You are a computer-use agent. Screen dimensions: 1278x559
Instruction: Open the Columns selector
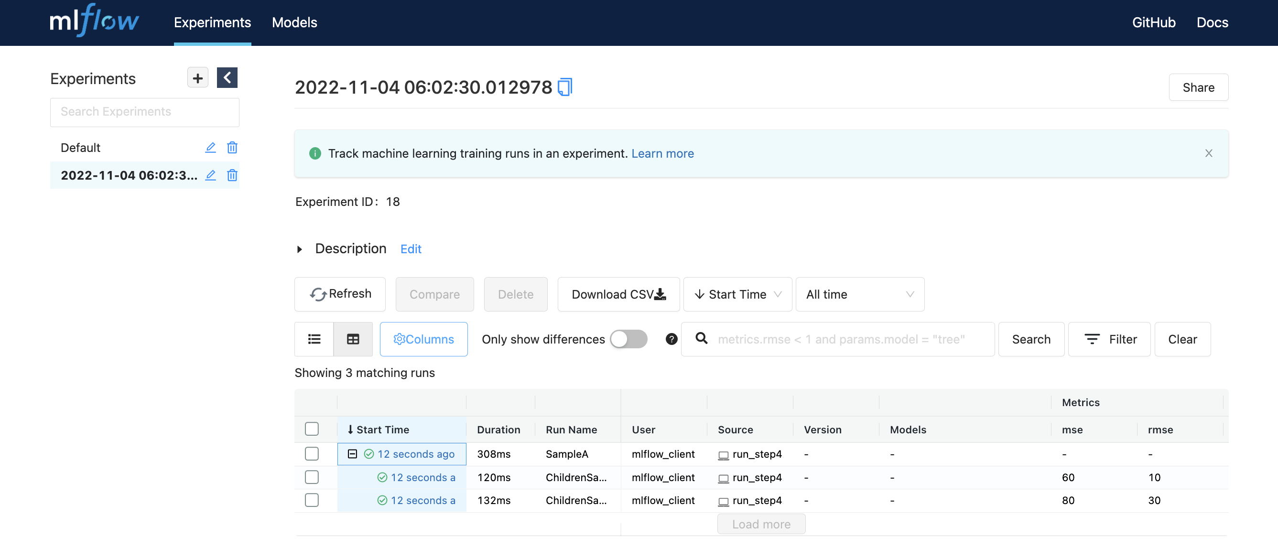coord(423,339)
